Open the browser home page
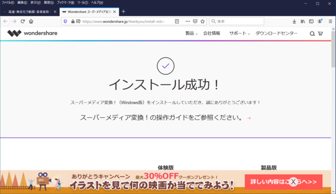The image size is (336, 194). point(31,21)
